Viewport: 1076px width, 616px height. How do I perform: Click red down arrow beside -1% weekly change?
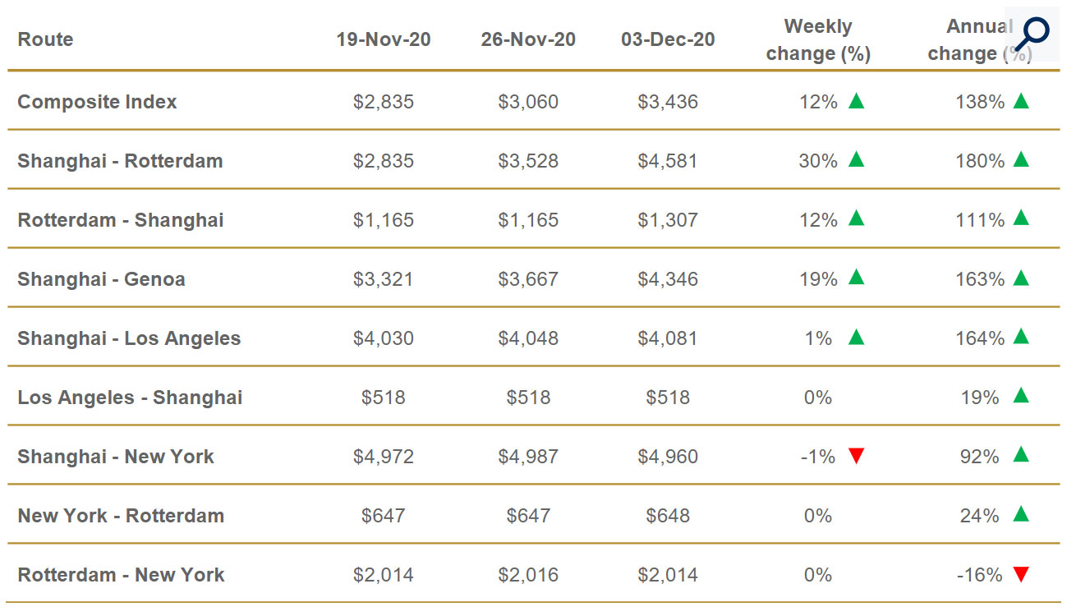(x=856, y=457)
